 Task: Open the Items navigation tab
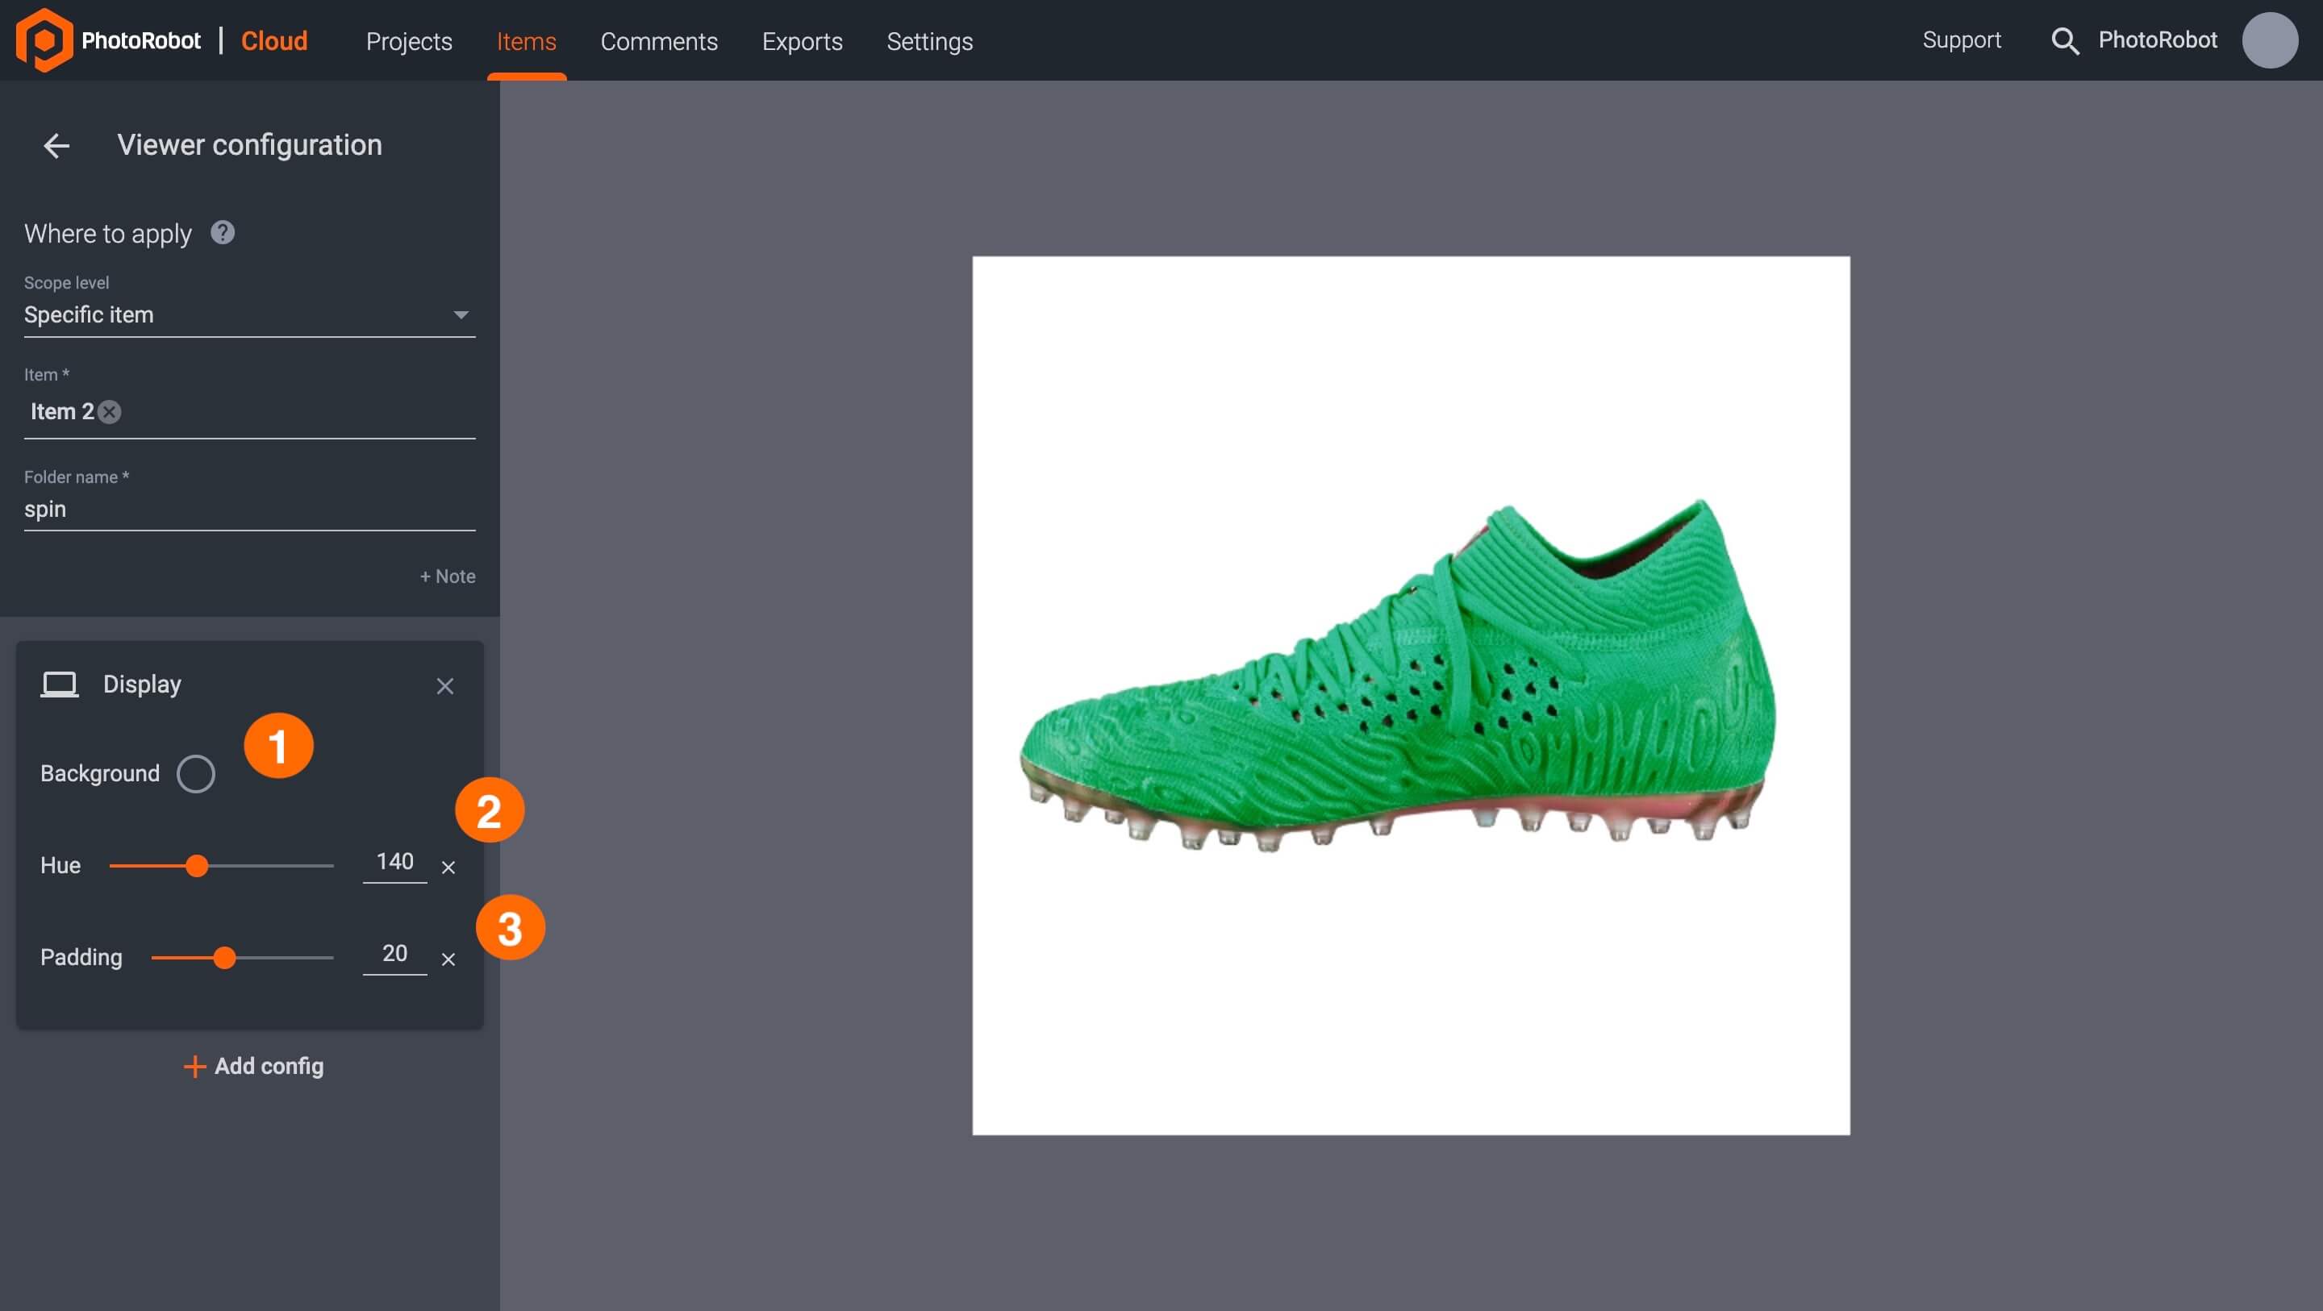[x=525, y=41]
